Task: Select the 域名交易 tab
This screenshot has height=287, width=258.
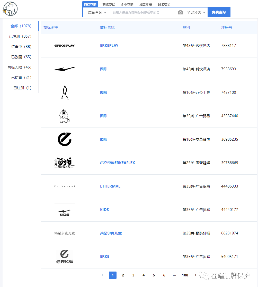Action: (x=164, y=4)
